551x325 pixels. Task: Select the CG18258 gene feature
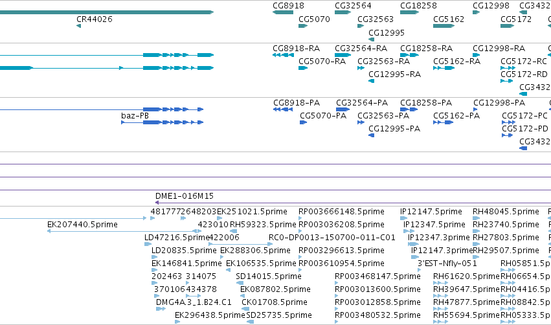[409, 12]
